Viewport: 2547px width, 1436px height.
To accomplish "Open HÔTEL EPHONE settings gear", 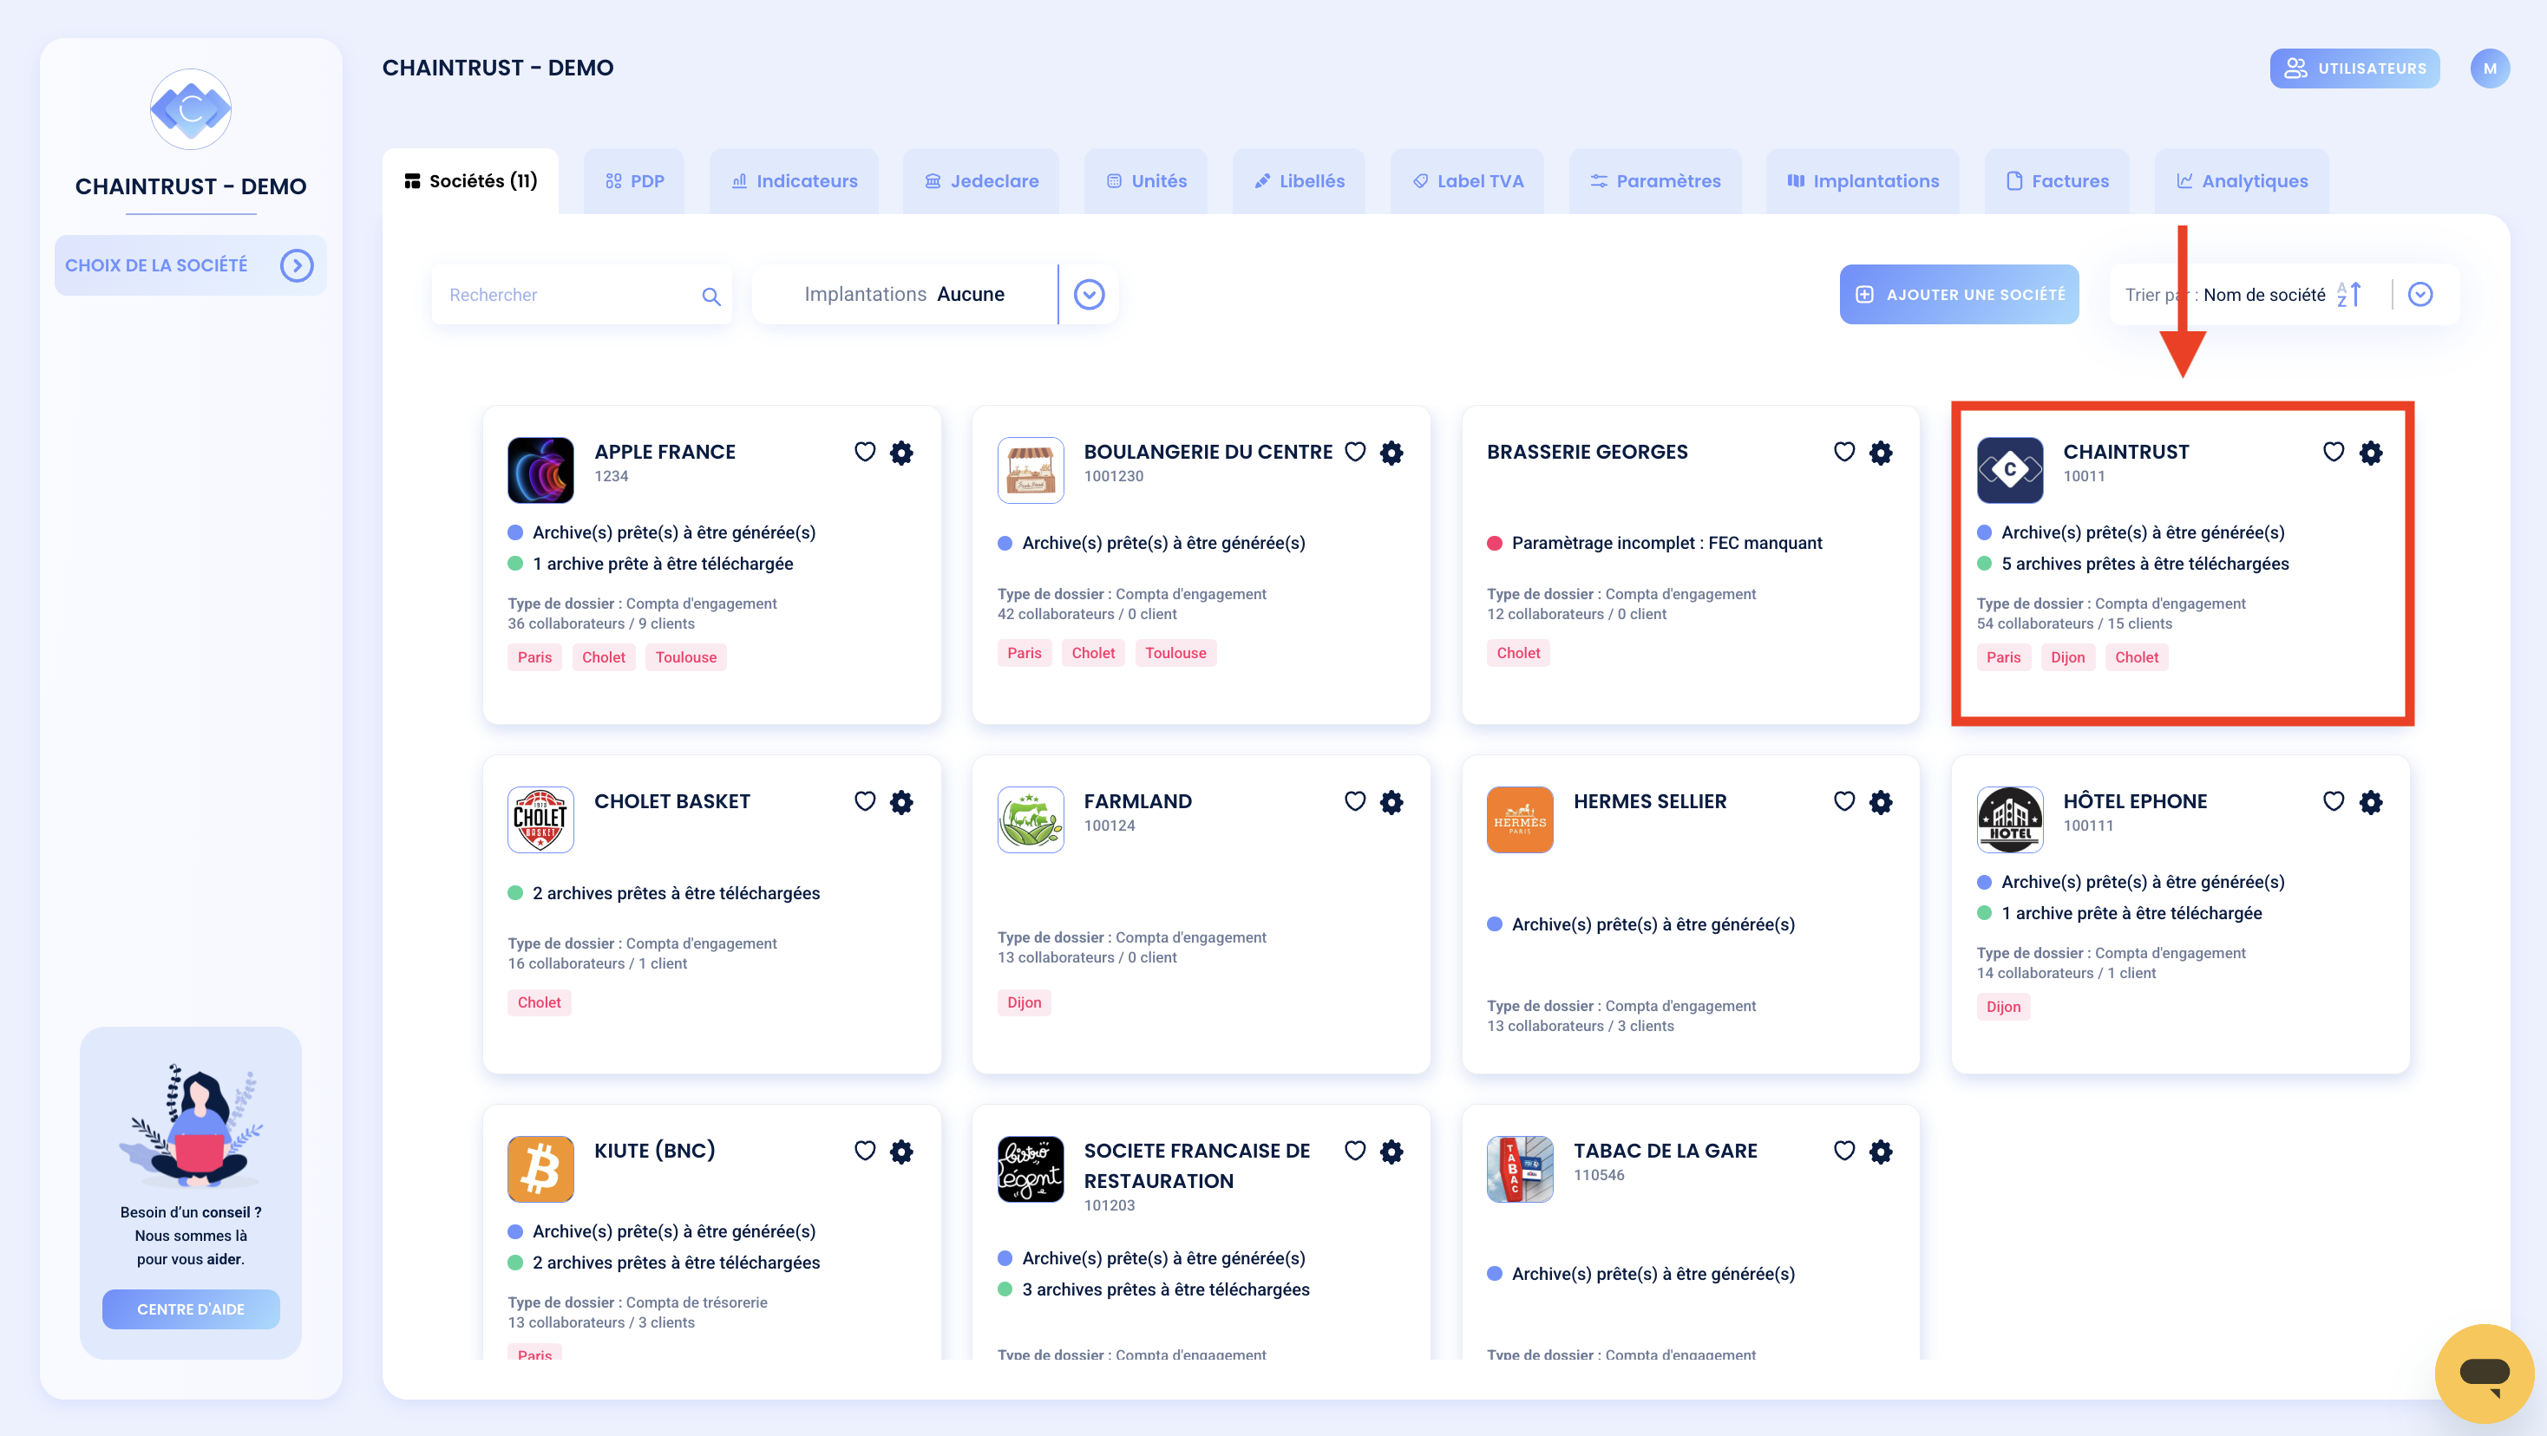I will [2371, 801].
